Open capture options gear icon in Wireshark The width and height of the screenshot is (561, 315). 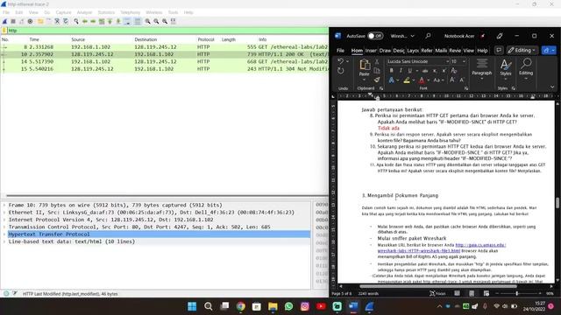coord(30,21)
